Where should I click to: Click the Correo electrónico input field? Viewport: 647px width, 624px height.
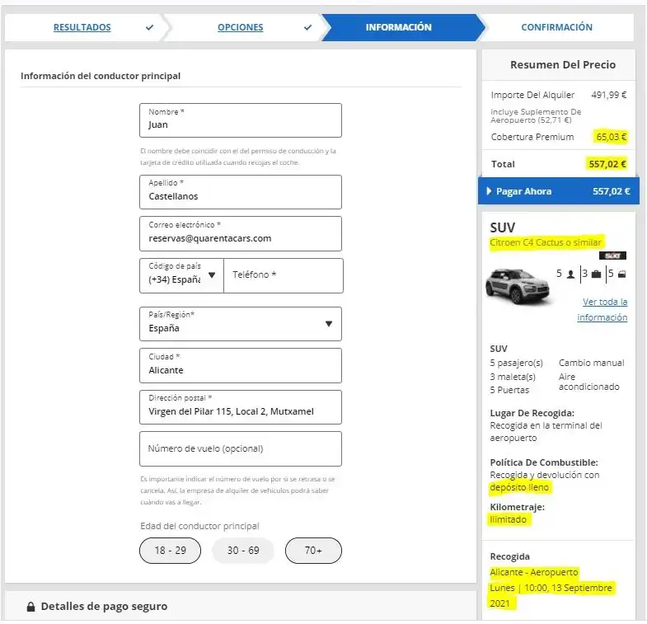[241, 234]
